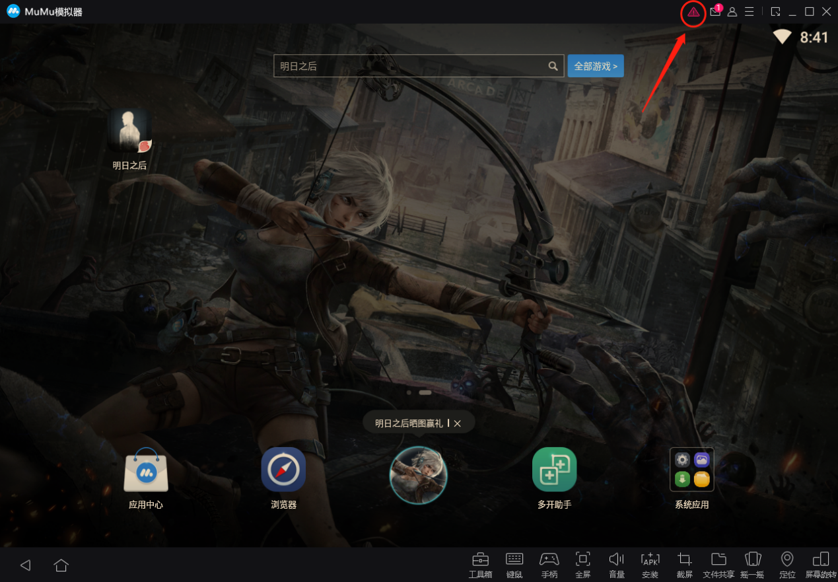Launch the 浏览器 compass icon
The width and height of the screenshot is (838, 582).
click(283, 470)
